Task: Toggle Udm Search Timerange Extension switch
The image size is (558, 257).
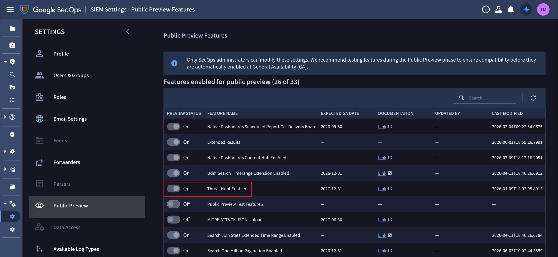Action: 174,173
